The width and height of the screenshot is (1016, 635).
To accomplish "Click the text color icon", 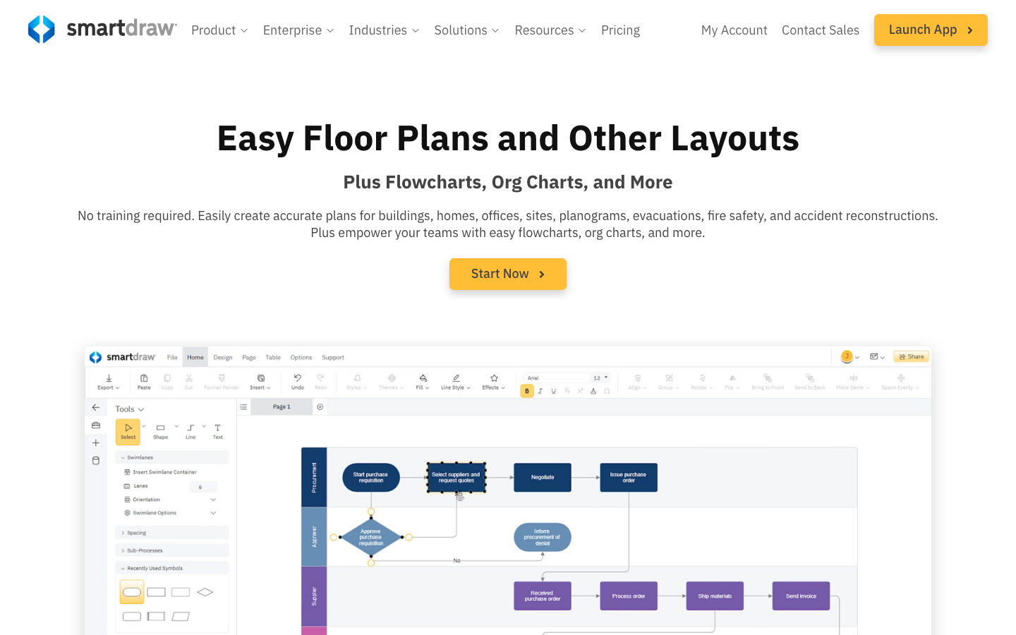I will point(593,391).
